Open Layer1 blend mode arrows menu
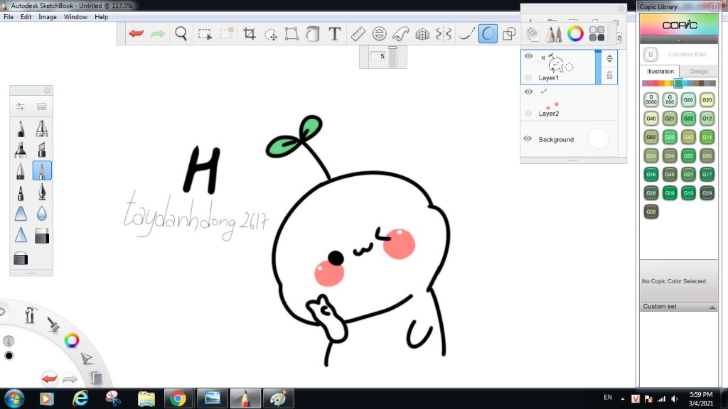Image resolution: width=728 pixels, height=409 pixels. 609,58
